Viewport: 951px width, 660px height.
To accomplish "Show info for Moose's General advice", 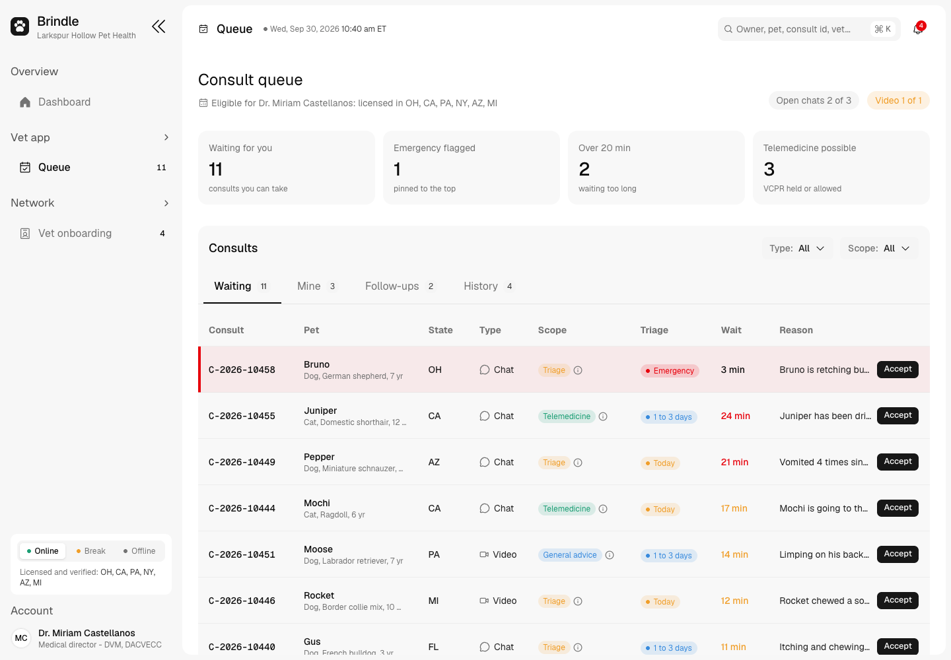I will tap(610, 555).
